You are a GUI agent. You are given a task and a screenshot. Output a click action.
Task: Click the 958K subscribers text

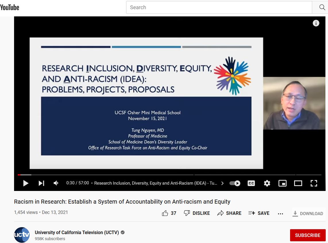point(50,239)
